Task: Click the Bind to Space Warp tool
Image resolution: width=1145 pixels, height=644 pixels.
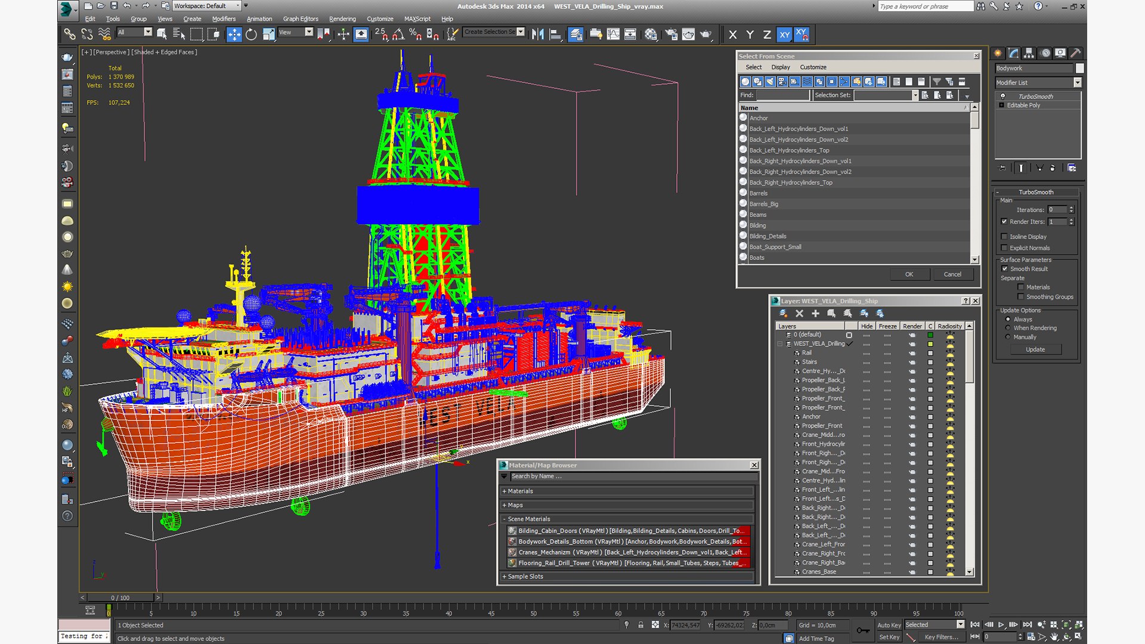Action: [104, 35]
